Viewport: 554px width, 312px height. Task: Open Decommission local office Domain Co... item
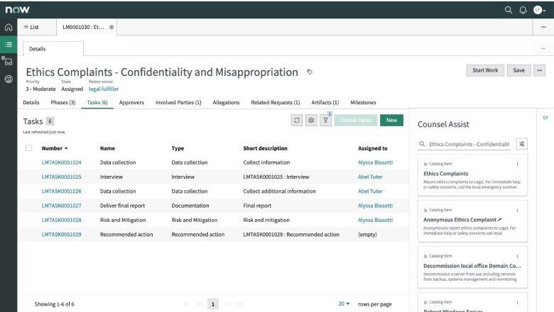[x=472, y=266]
